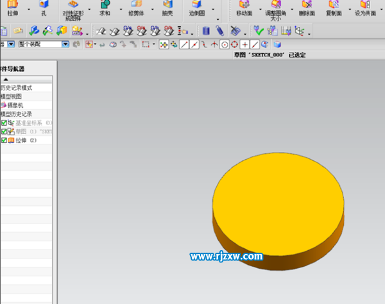Select the 抽壳 (Shell) tool
Screen dimensions: 385x304
[167, 5]
